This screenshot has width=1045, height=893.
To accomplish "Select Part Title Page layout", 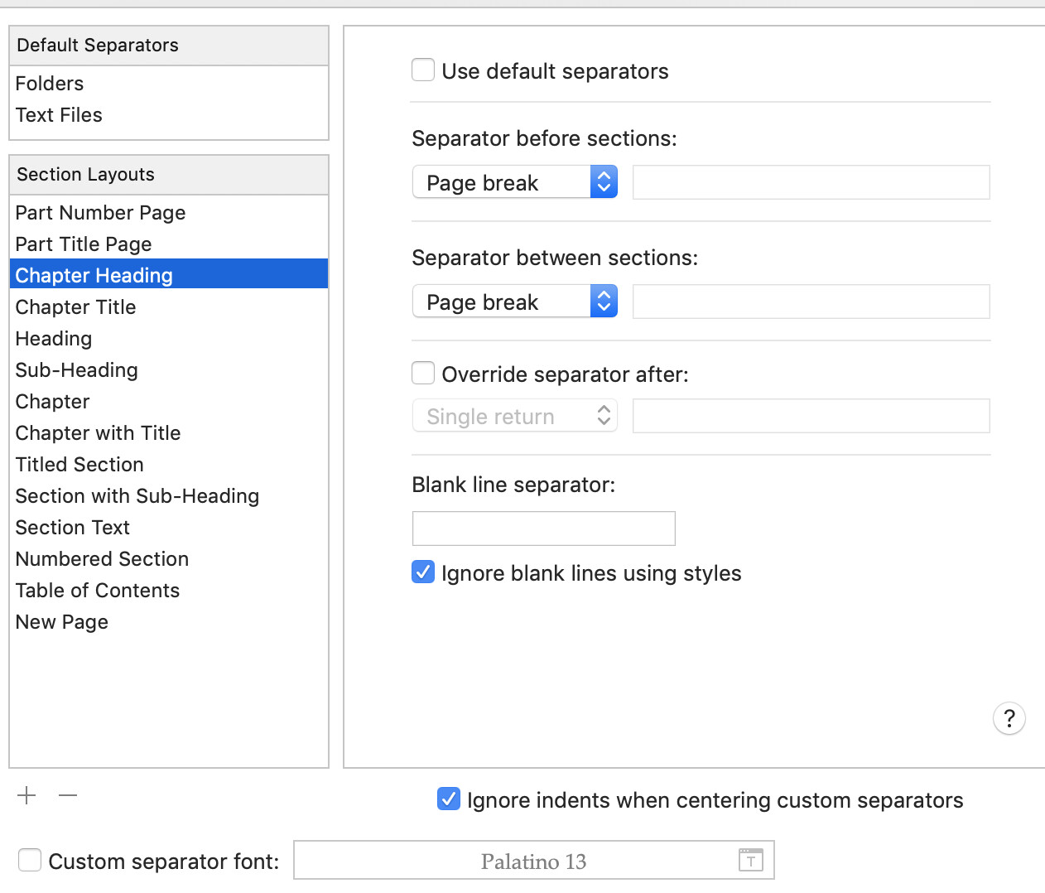I will tap(84, 244).
